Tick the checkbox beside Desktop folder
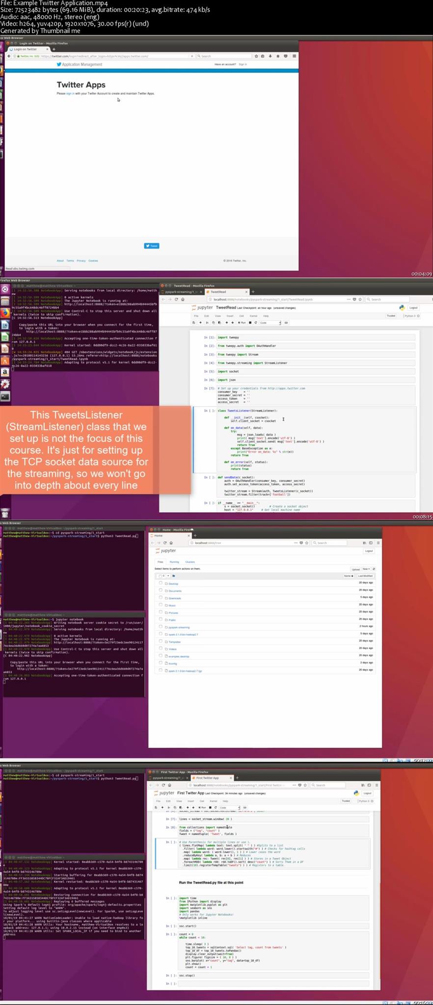The height and width of the screenshot is (1005, 433). (x=161, y=583)
